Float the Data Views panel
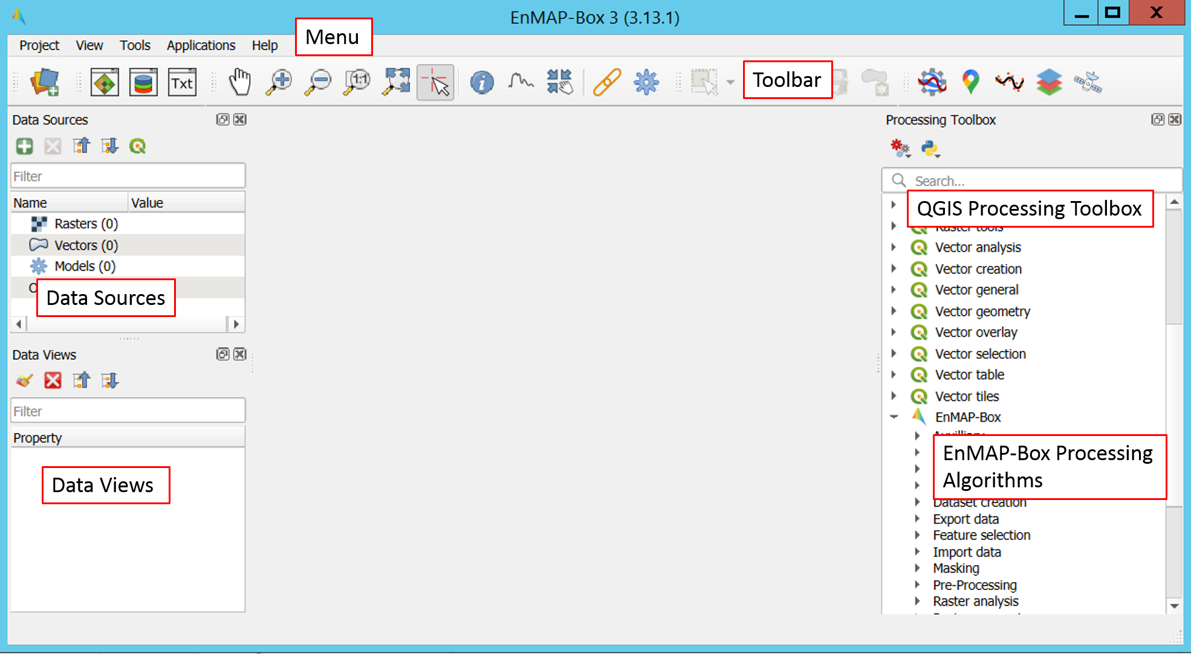 point(223,354)
